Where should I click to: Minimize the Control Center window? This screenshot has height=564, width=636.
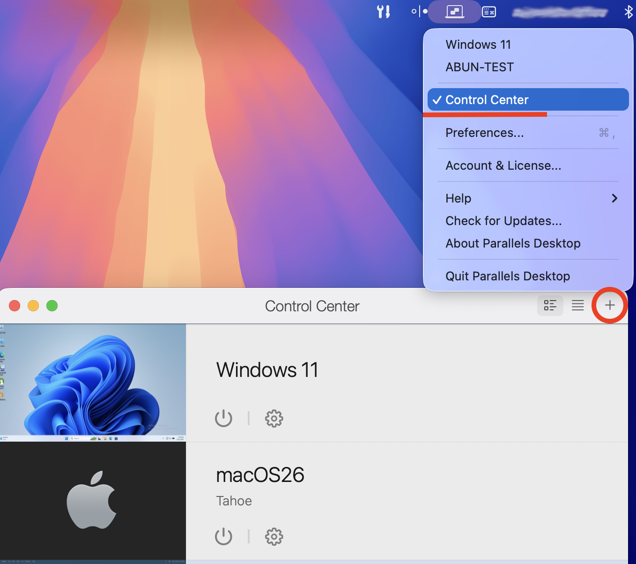[x=33, y=306]
